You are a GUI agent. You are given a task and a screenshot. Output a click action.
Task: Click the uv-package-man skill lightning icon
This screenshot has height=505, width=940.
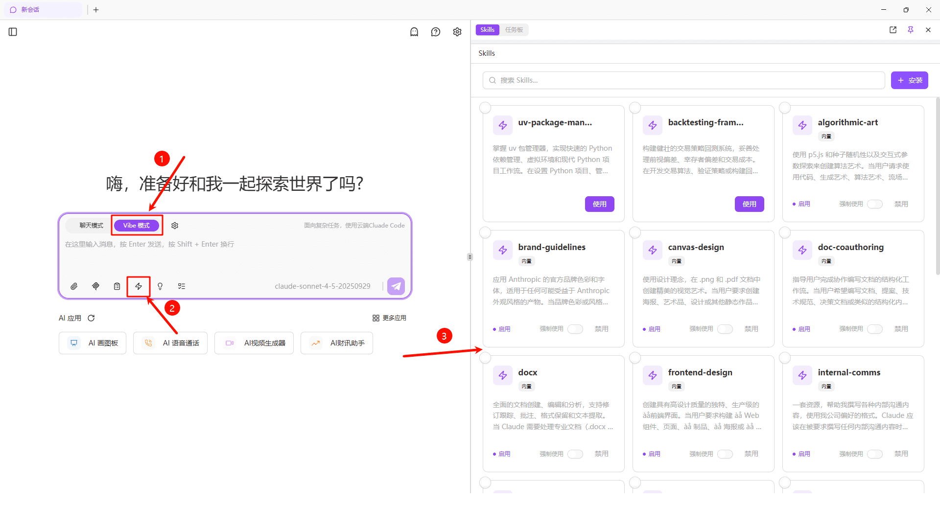tap(503, 125)
